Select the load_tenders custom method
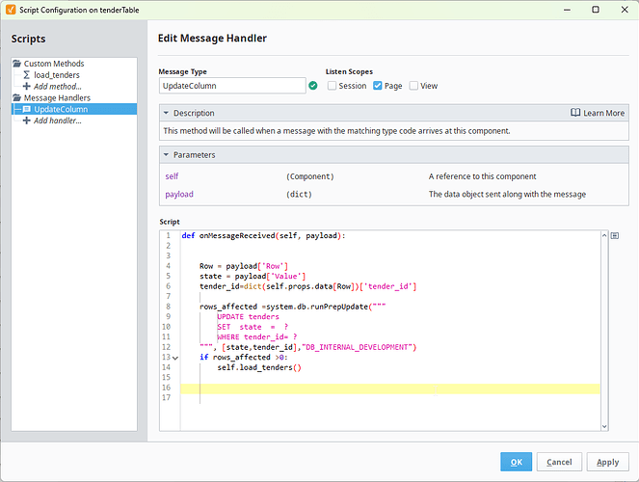Image resolution: width=639 pixels, height=482 pixels. point(57,75)
